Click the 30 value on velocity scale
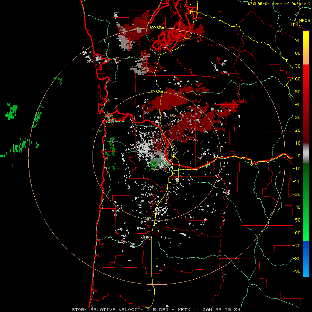Screen dimensions: 312x312 [x=298, y=118]
